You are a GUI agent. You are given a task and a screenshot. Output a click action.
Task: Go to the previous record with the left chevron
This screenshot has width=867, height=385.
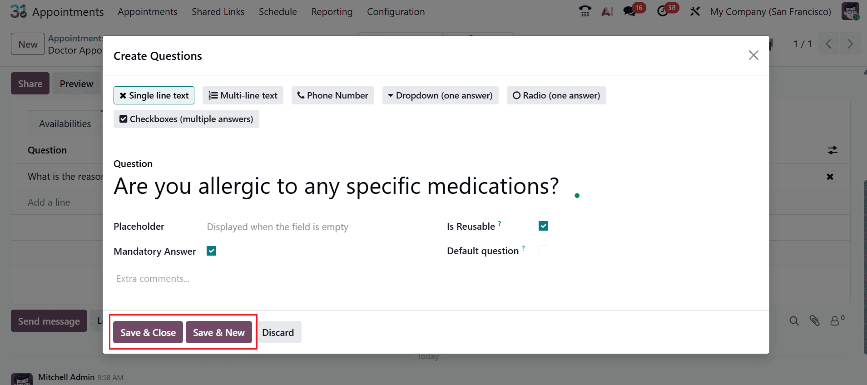click(x=828, y=44)
